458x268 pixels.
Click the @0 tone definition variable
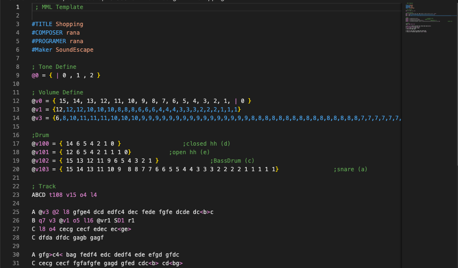(35, 75)
